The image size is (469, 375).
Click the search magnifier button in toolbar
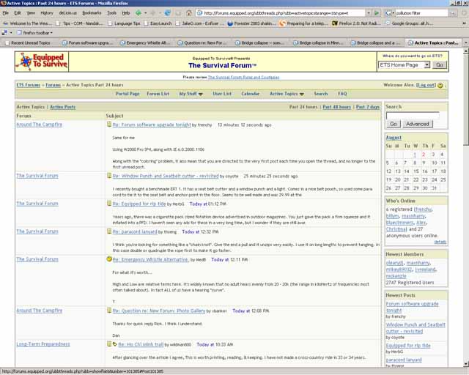coord(453,13)
